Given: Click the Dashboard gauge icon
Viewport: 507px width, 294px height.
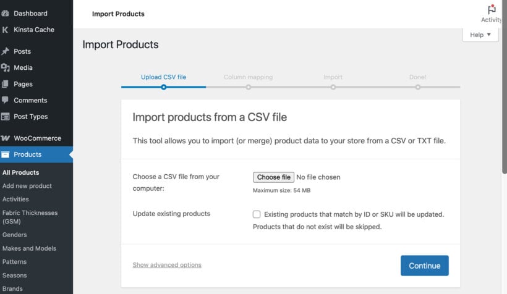Looking at the screenshot, I should 6,13.
